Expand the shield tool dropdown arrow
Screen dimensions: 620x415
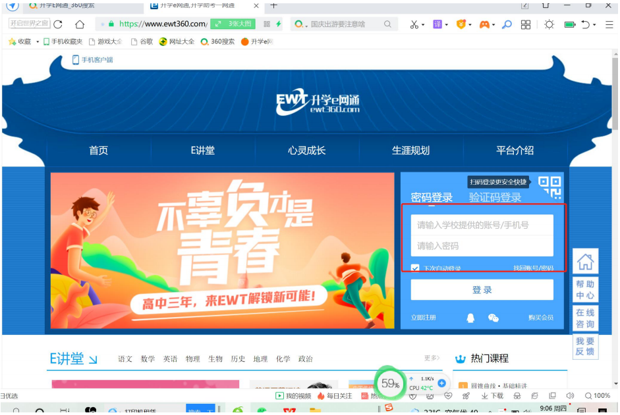pos(470,25)
